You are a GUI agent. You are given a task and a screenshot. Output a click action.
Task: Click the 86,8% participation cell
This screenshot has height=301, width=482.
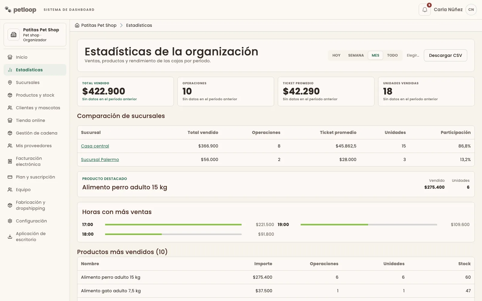pyautogui.click(x=465, y=146)
